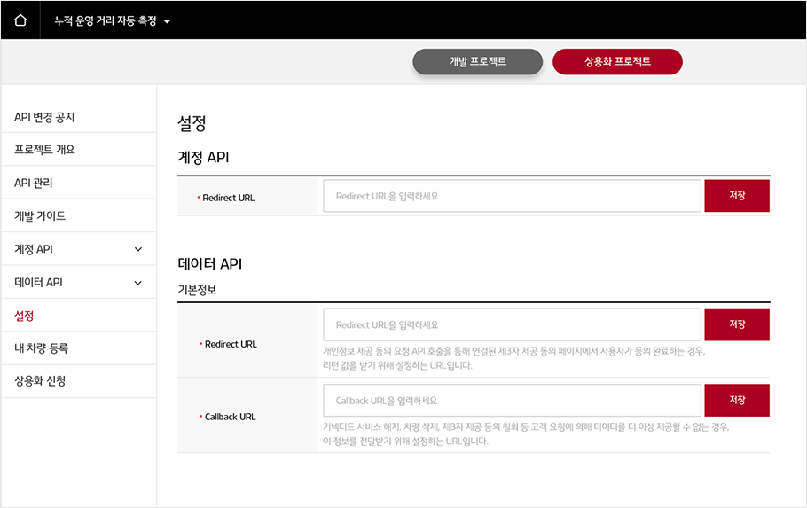Switch to the 개발 프로젝트 tab
The height and width of the screenshot is (508, 807).
[x=477, y=62]
